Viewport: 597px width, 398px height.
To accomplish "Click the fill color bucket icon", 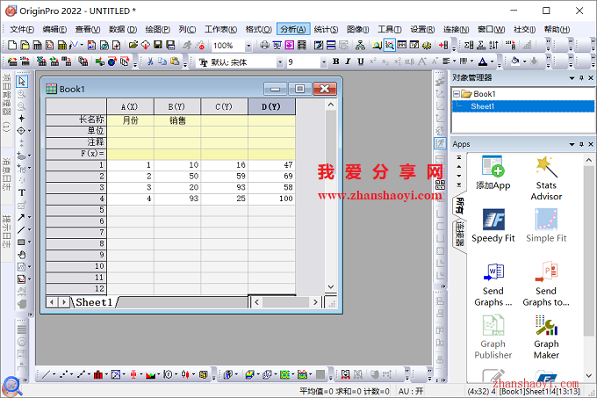I will 515,62.
